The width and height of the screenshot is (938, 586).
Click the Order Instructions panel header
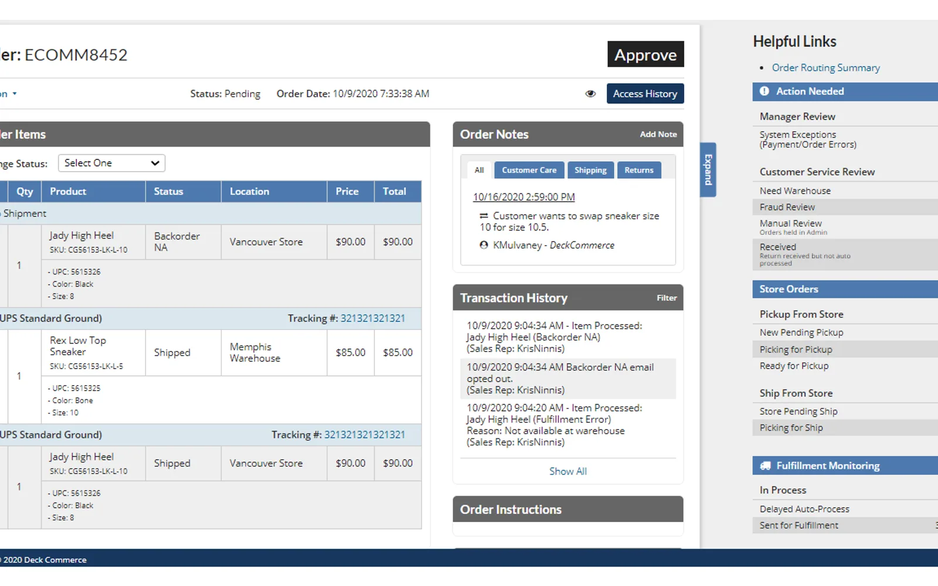click(x=568, y=509)
